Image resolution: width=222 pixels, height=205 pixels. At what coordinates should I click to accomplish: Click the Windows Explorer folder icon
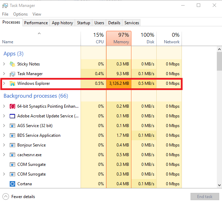(12, 83)
